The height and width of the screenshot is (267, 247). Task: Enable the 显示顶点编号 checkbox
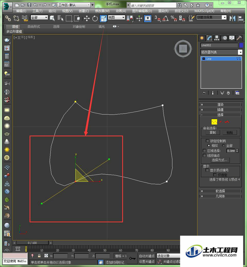point(207,170)
